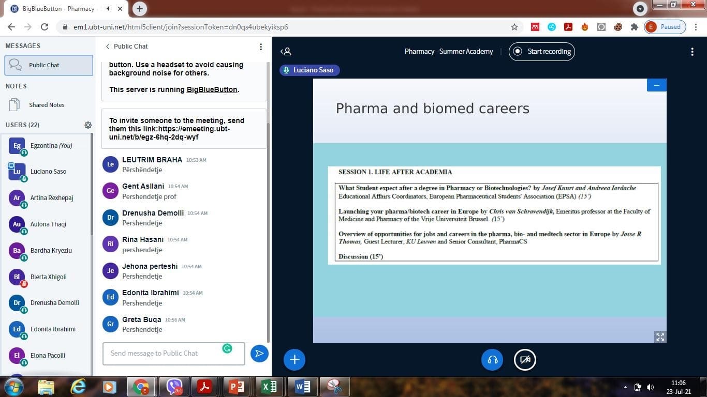Open Shared Notes
707x397 pixels.
(x=47, y=105)
